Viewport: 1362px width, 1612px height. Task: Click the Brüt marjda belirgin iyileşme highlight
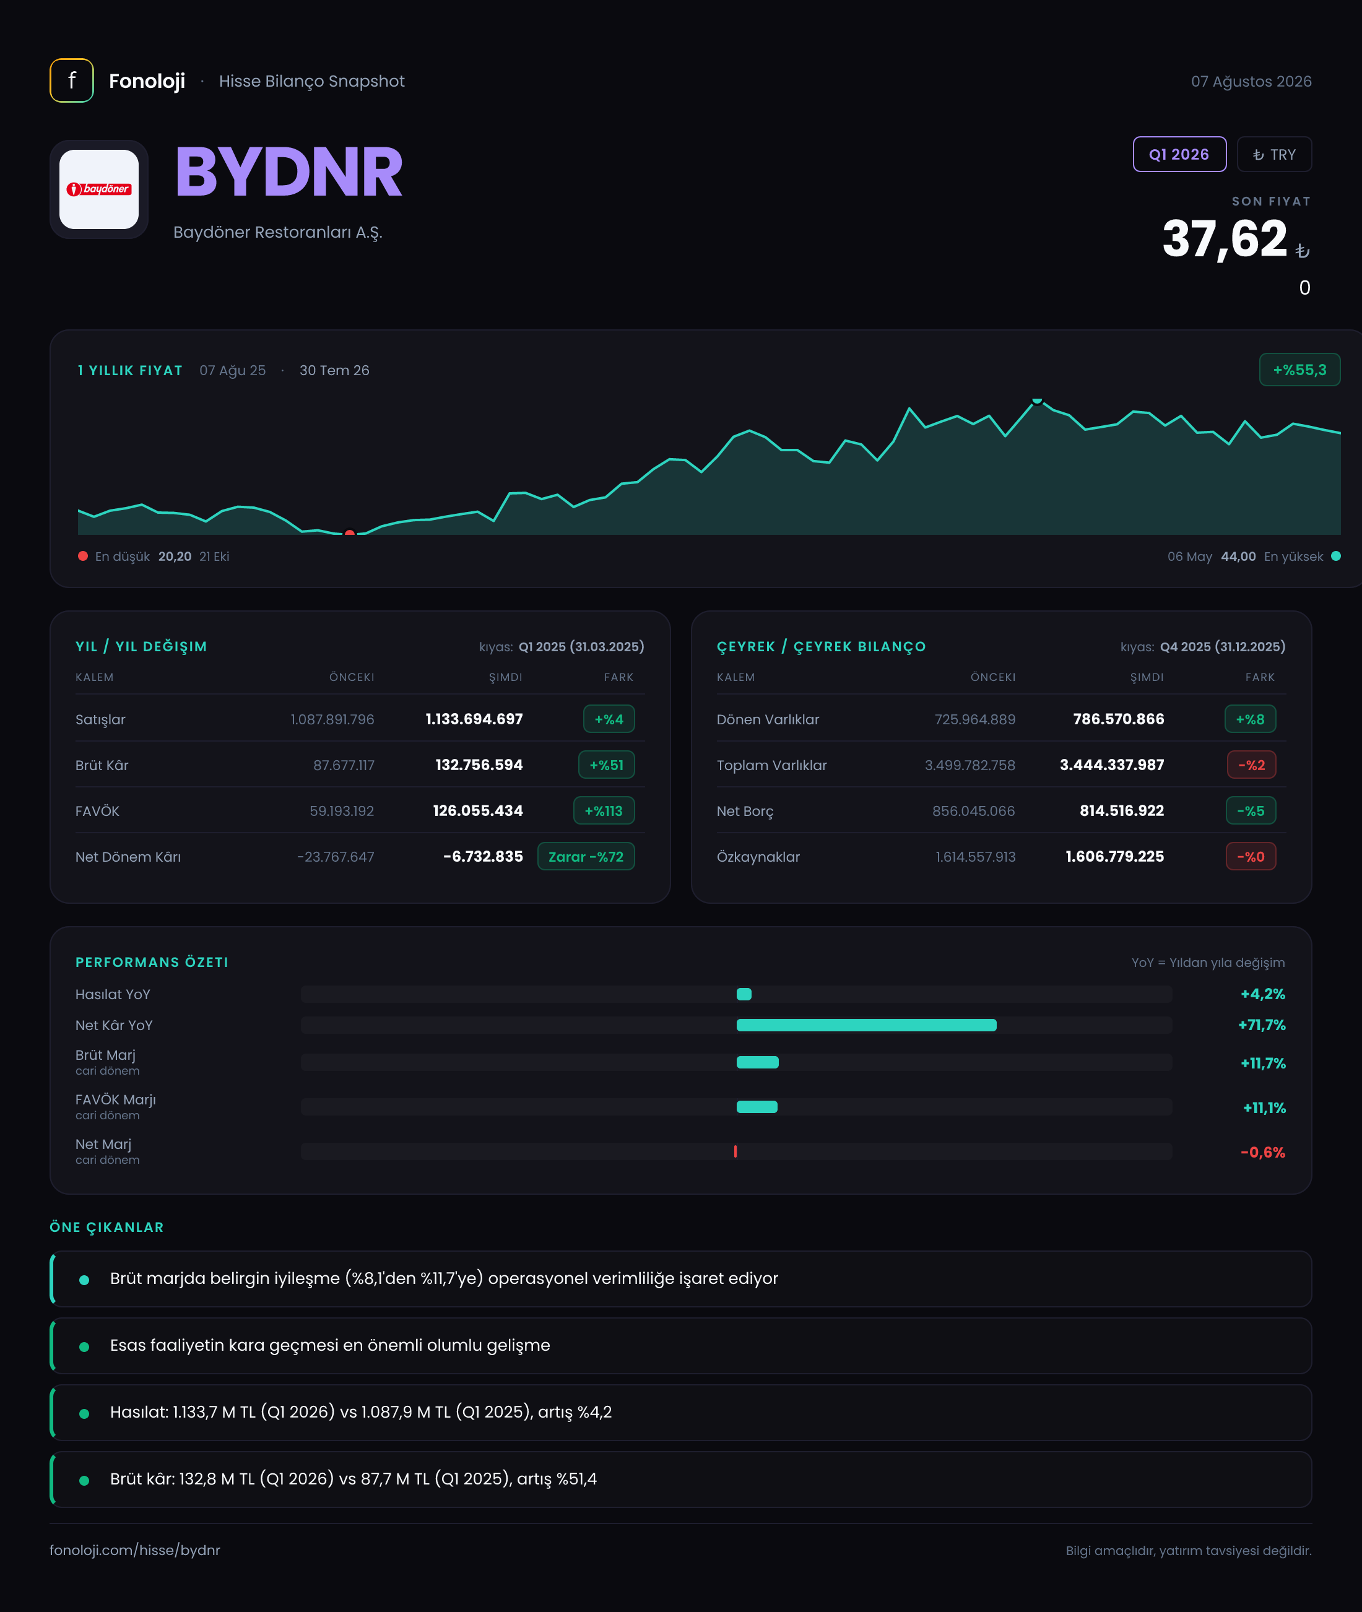(680, 1278)
